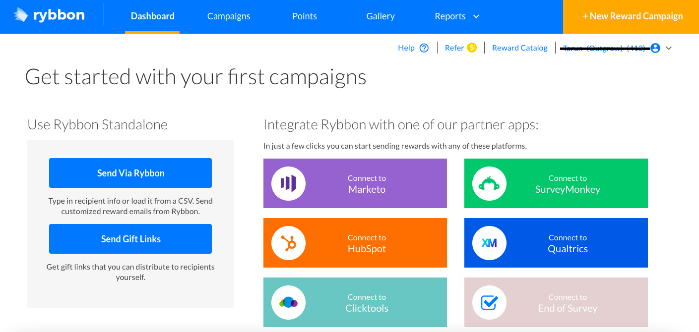Open the Dashboard tab
The width and height of the screenshot is (699, 332).
(152, 16)
